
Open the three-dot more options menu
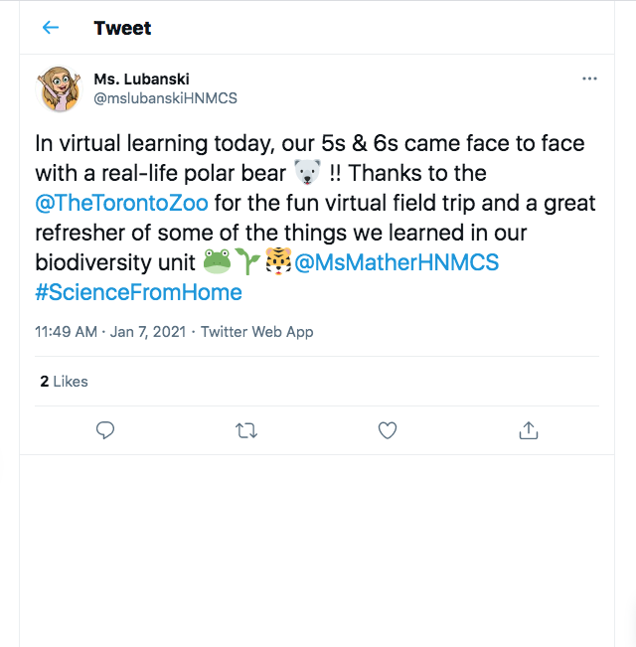(589, 79)
